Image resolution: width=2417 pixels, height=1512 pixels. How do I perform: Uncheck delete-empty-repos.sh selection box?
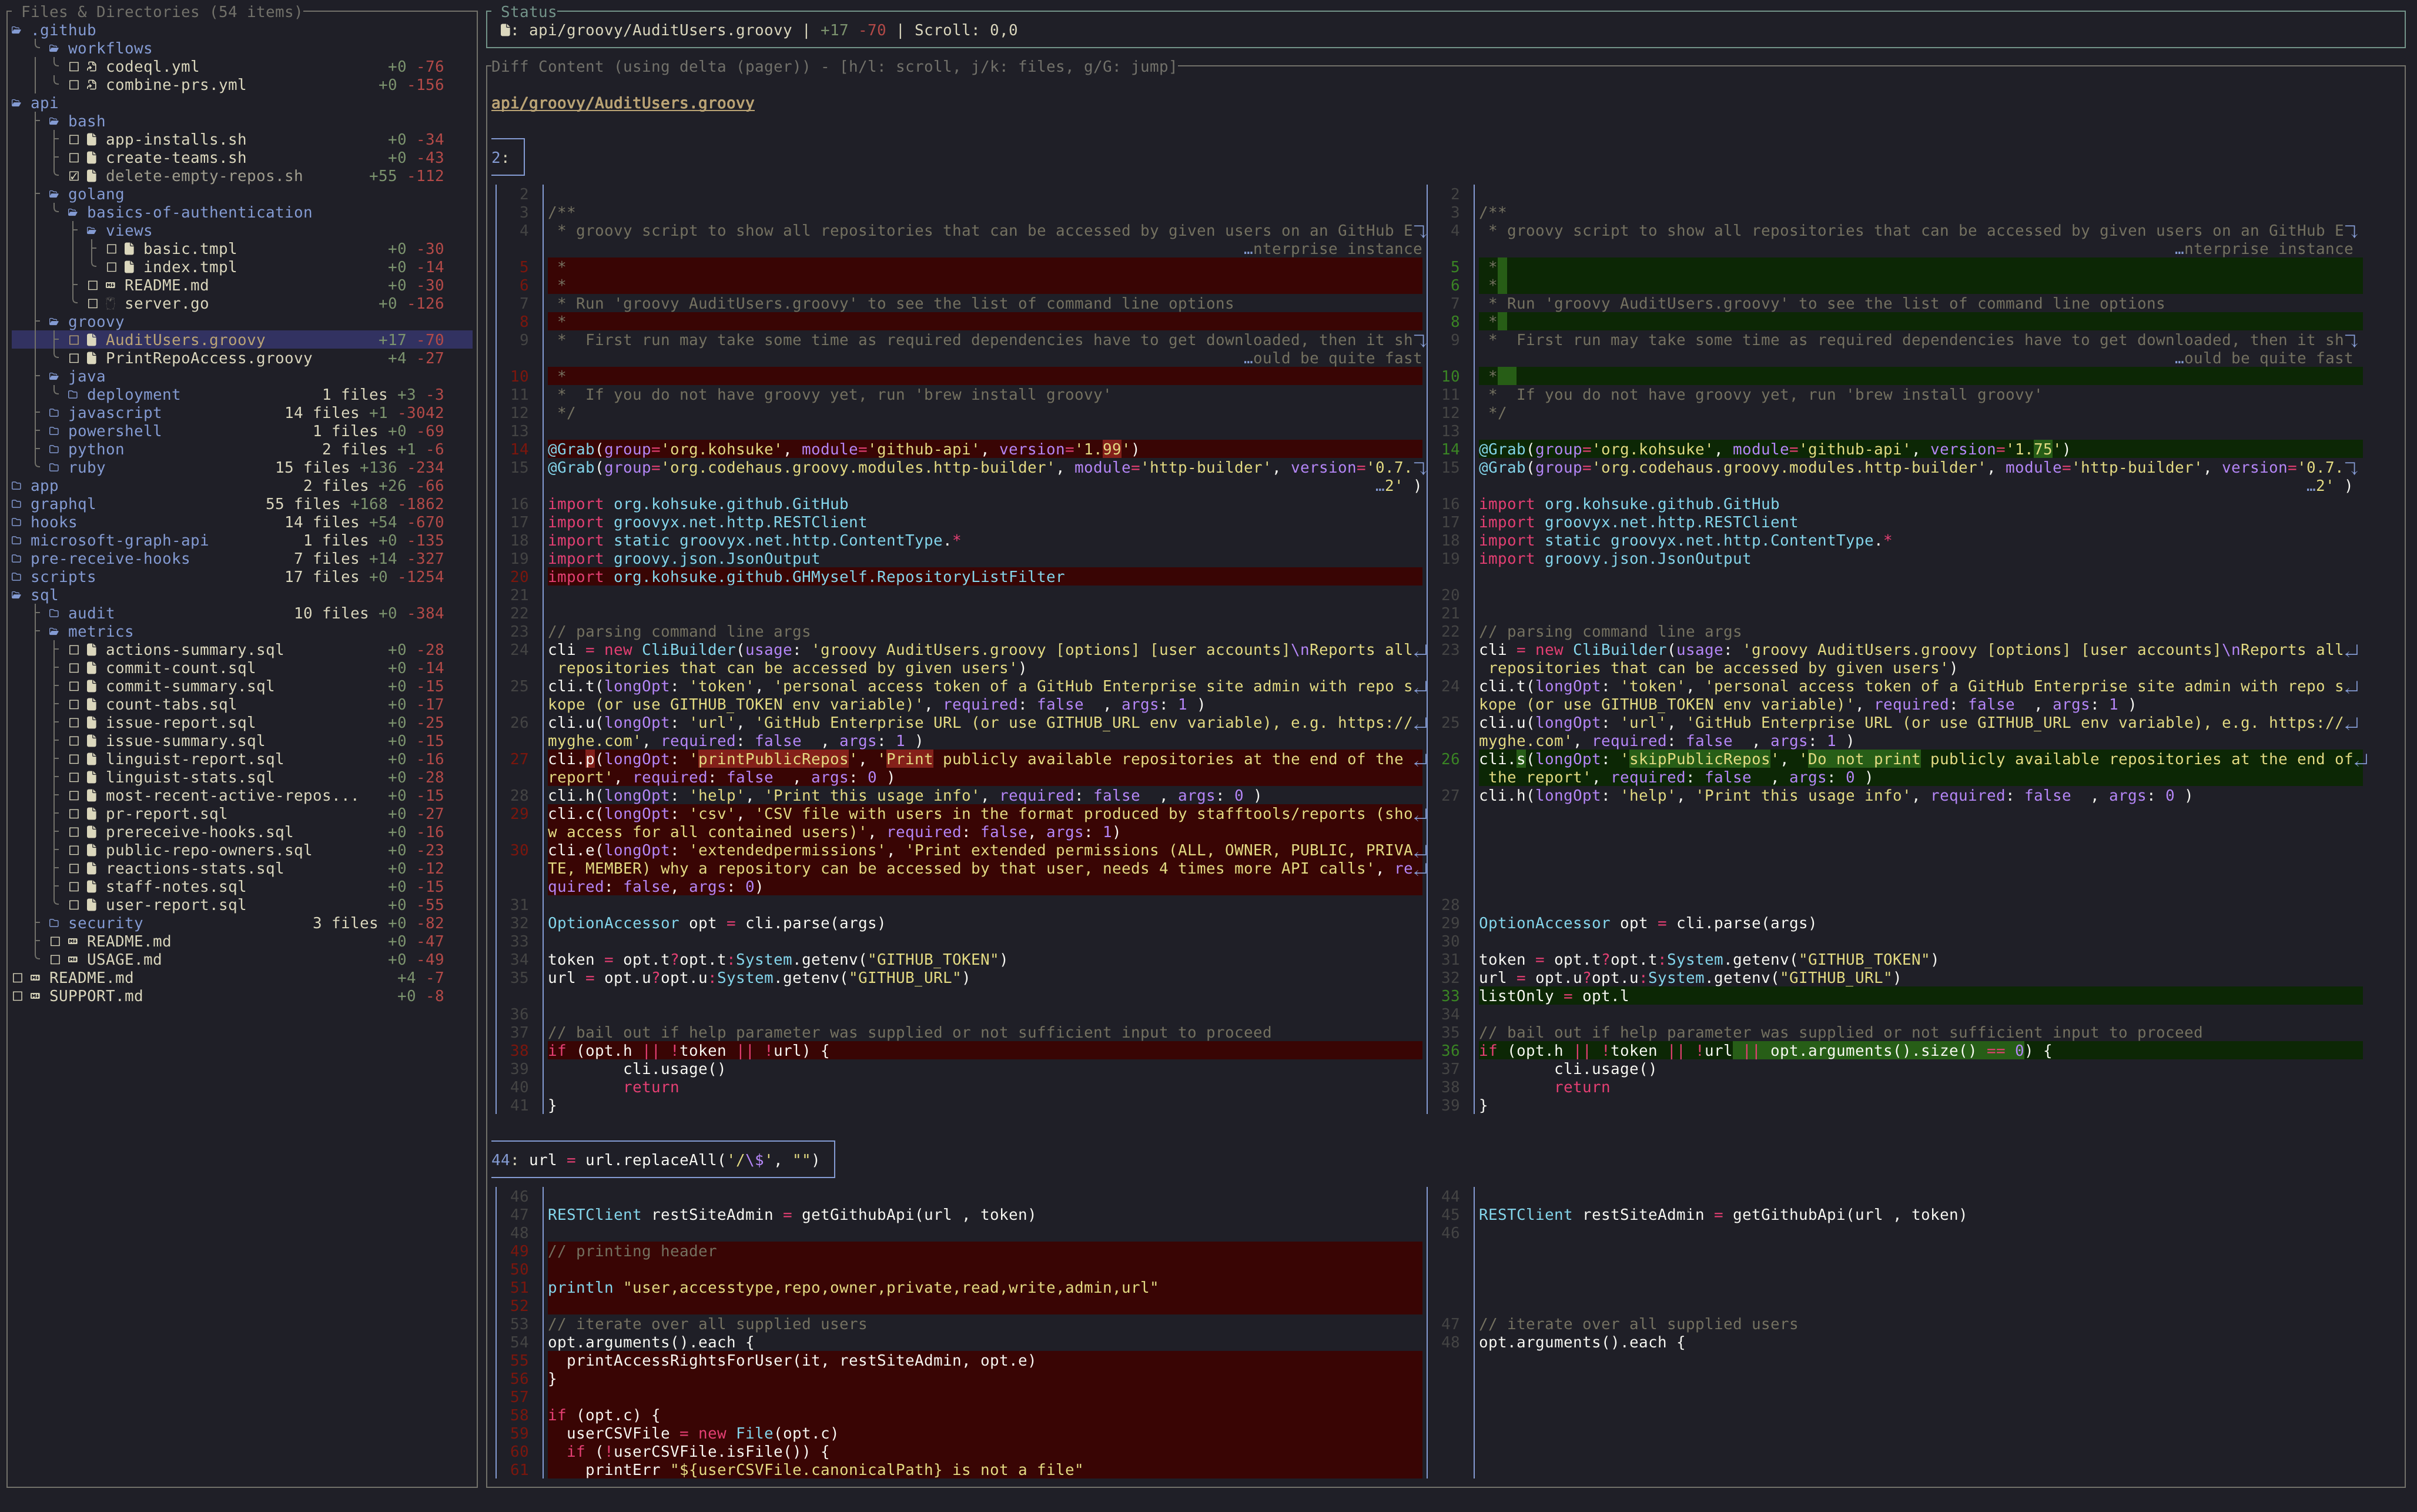75,176
